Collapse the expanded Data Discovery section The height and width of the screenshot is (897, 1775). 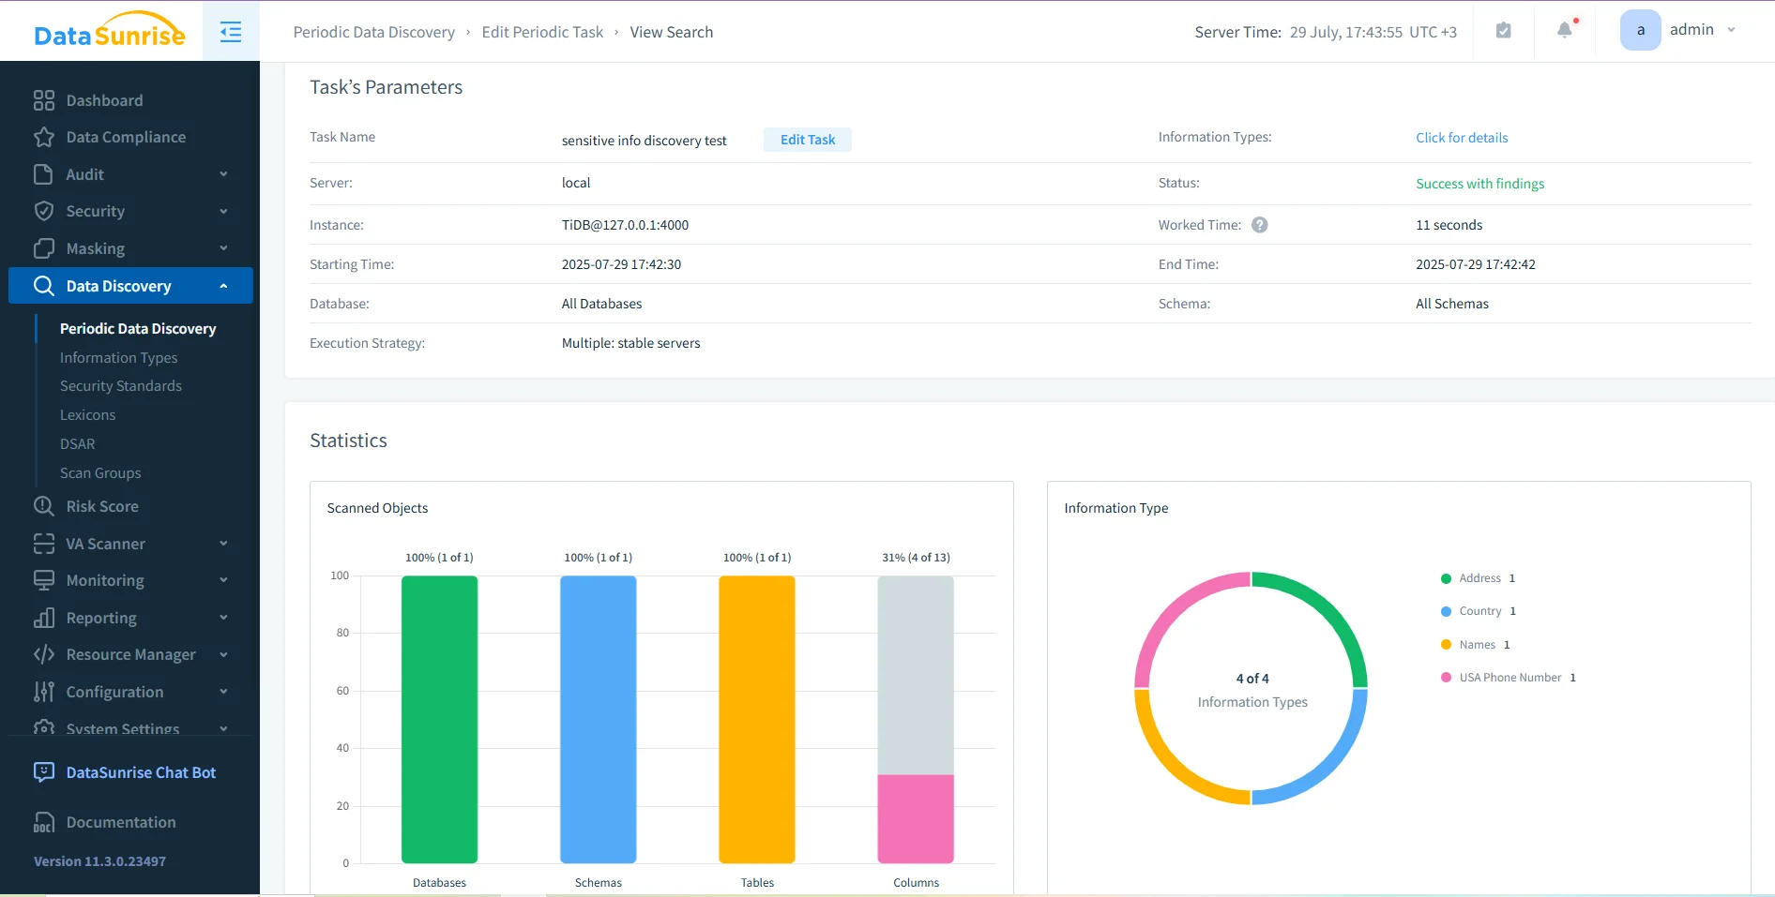pos(223,286)
